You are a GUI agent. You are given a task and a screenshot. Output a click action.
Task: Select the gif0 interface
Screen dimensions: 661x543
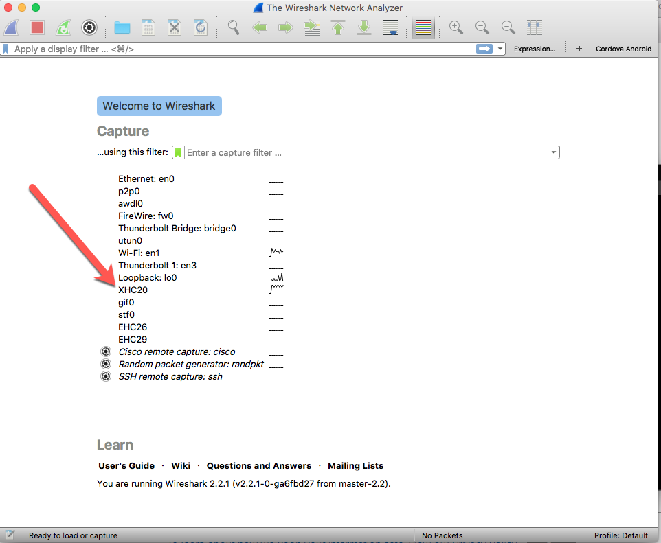(126, 303)
